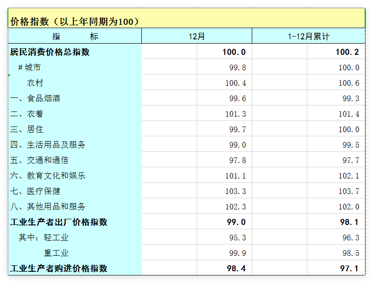This screenshot has width=373, height=283.
Task: Click the 居民消费价格总指数 row label
Action: [50, 52]
